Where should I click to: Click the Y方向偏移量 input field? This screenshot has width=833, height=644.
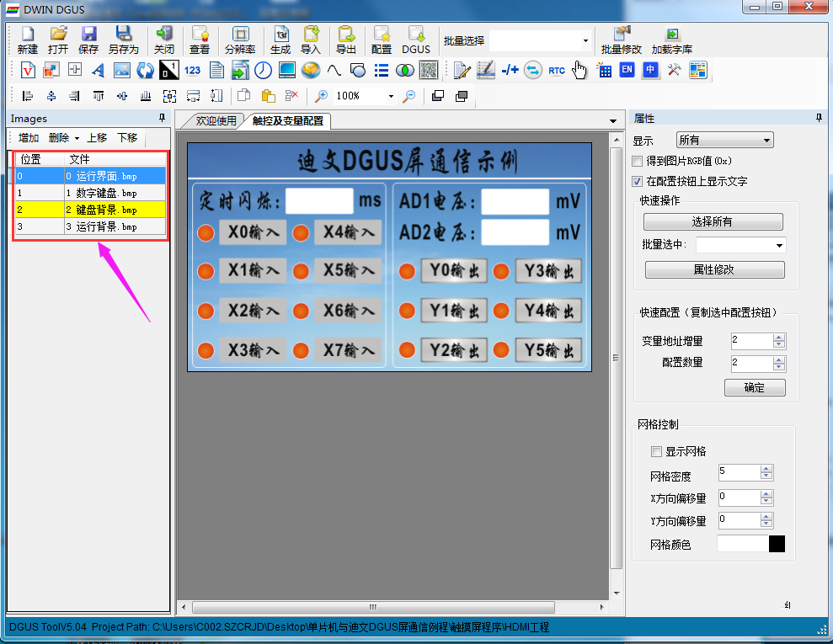pos(740,520)
